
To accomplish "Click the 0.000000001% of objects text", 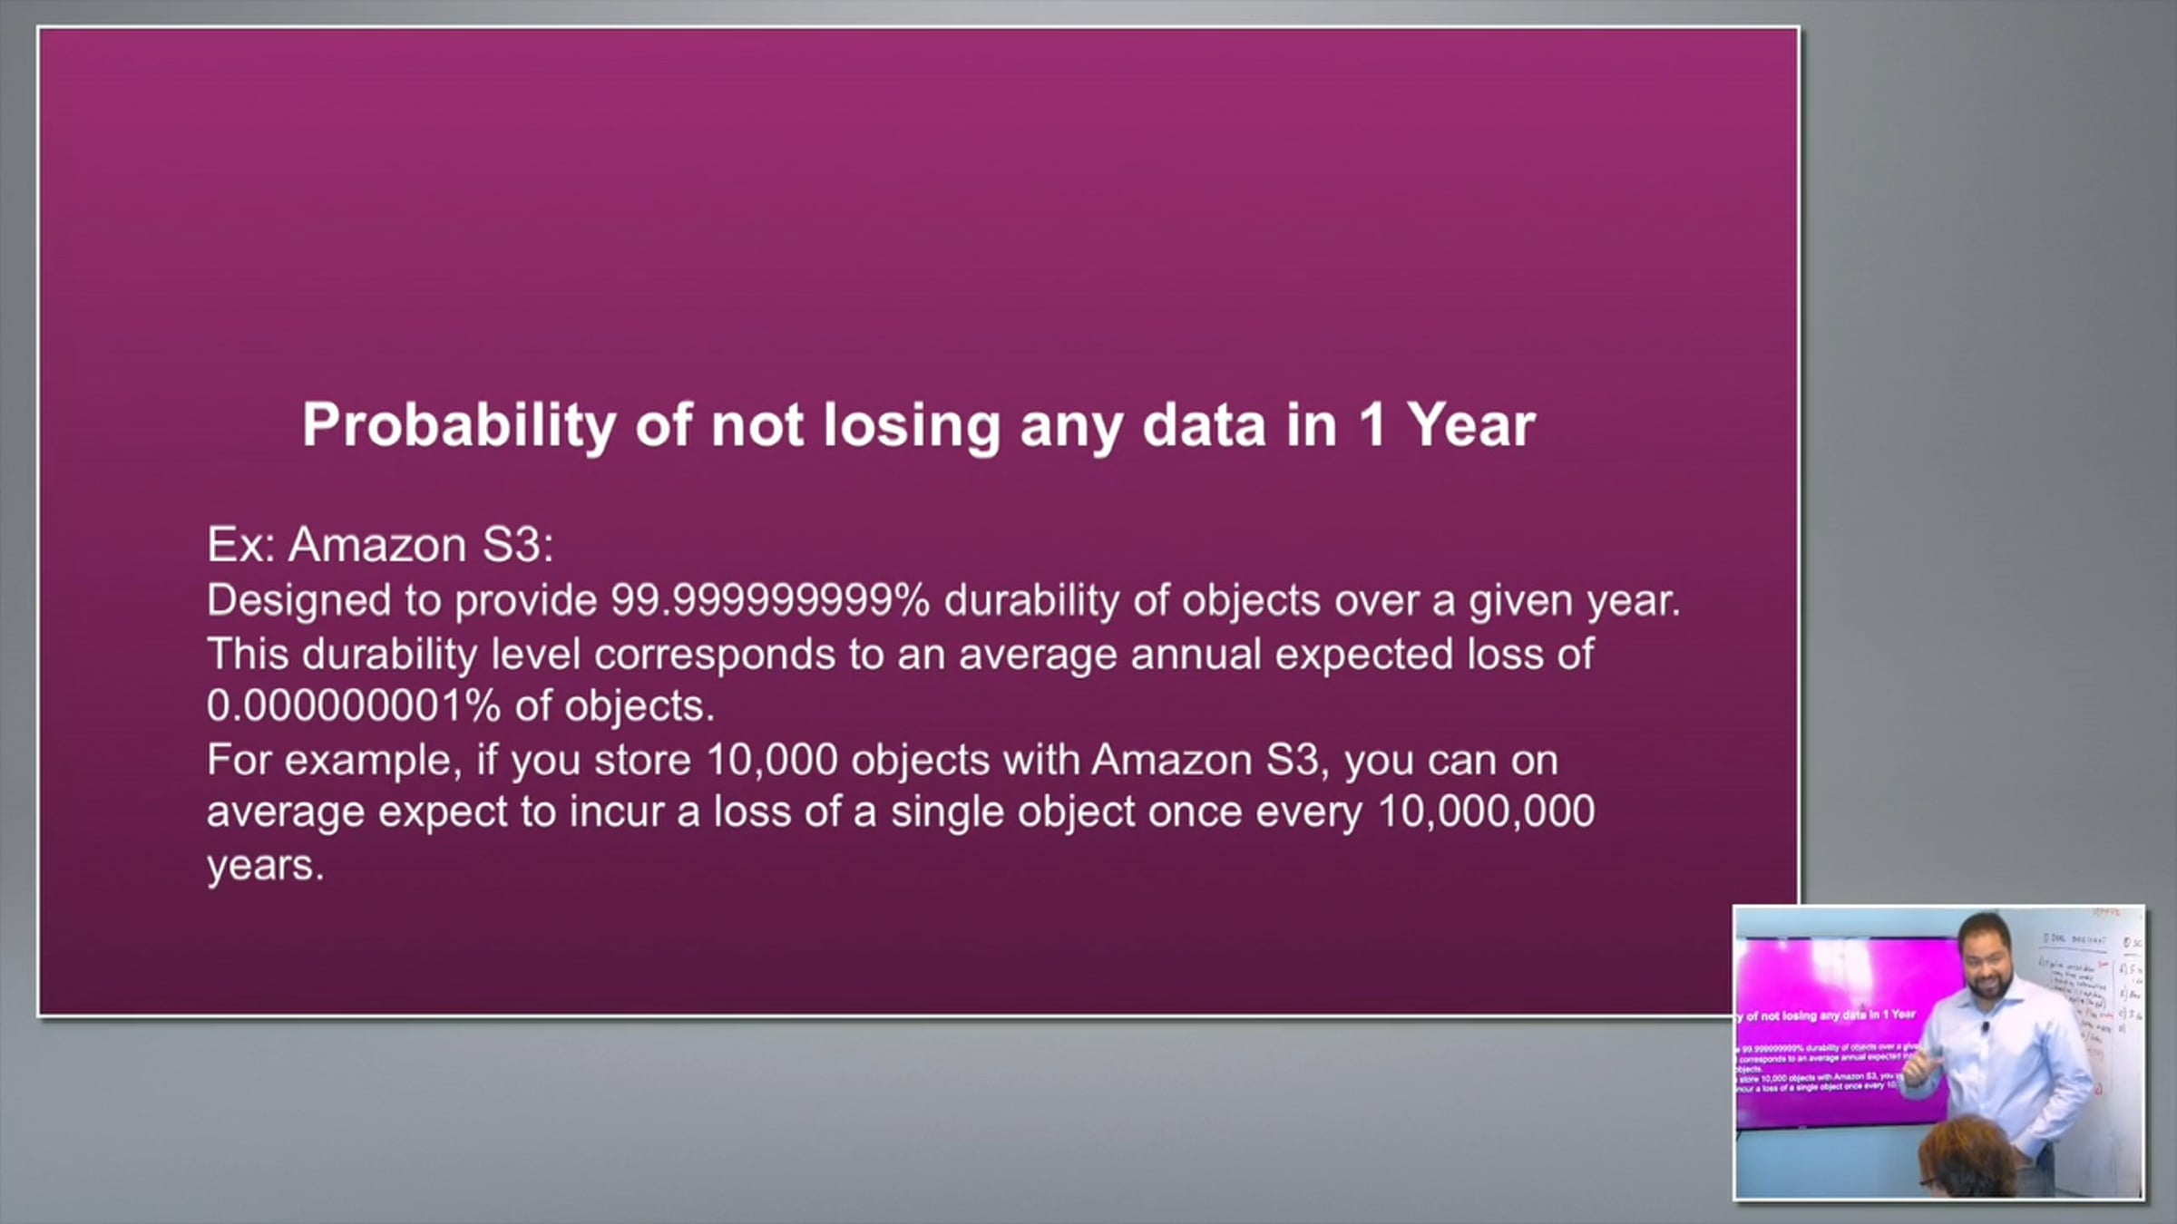I will click(461, 706).
